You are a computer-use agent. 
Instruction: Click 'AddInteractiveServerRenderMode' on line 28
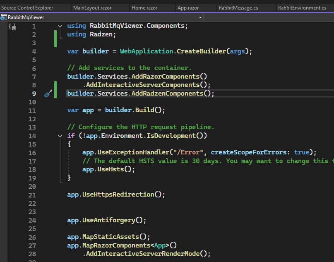143,254
